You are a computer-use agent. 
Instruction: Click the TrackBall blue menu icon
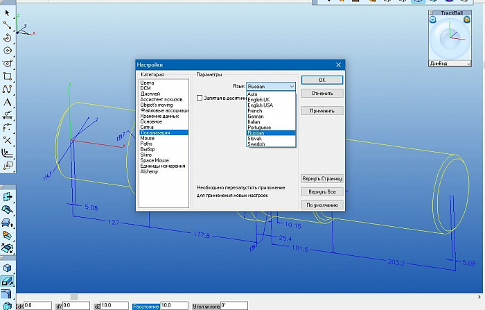coord(432,19)
